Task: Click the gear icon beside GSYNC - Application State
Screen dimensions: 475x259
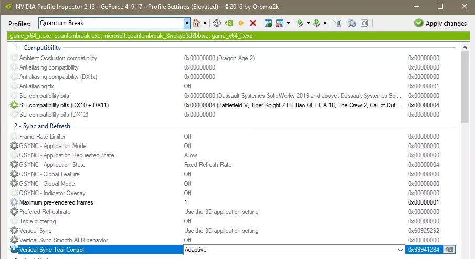Action: point(14,164)
